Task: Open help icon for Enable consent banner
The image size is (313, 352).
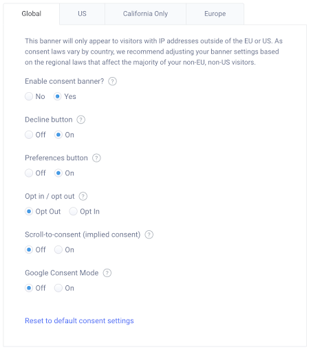Action: coord(112,81)
